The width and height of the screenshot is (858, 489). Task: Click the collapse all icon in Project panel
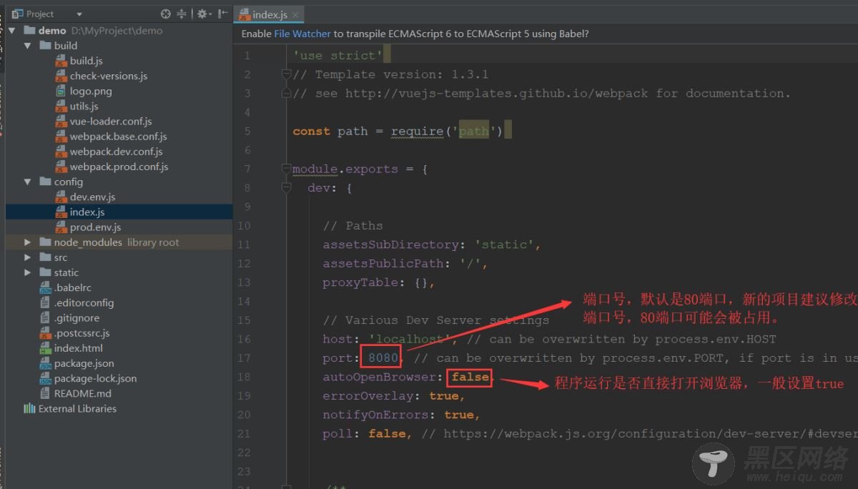[182, 14]
